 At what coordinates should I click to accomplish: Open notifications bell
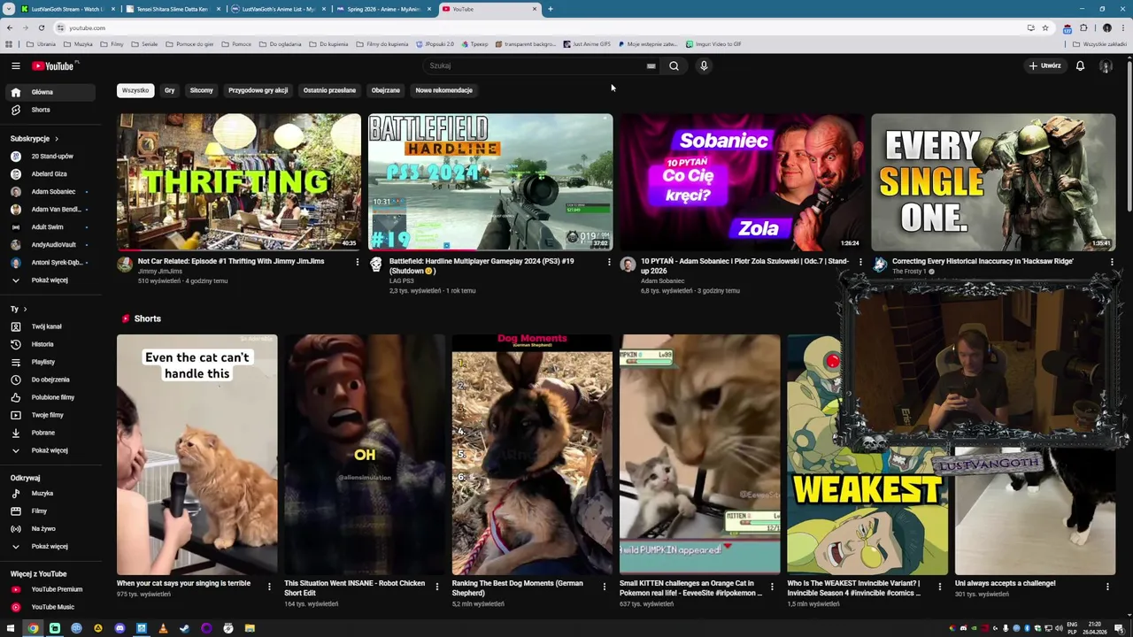pyautogui.click(x=1080, y=65)
